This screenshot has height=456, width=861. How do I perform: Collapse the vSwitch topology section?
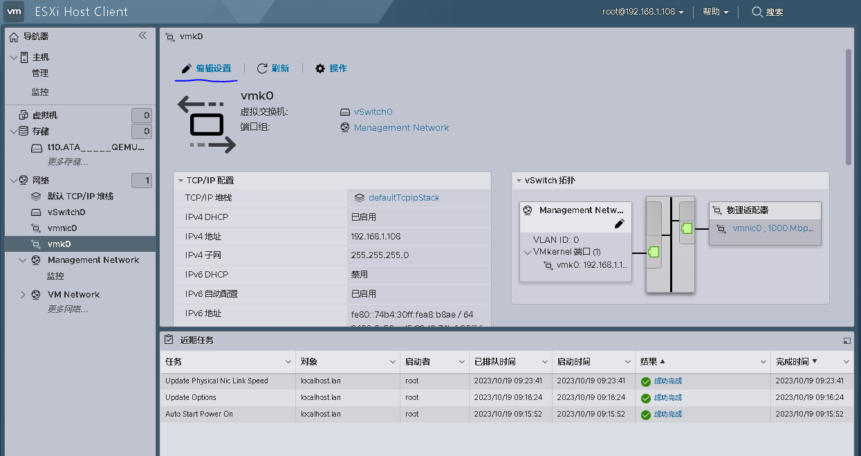click(x=519, y=181)
